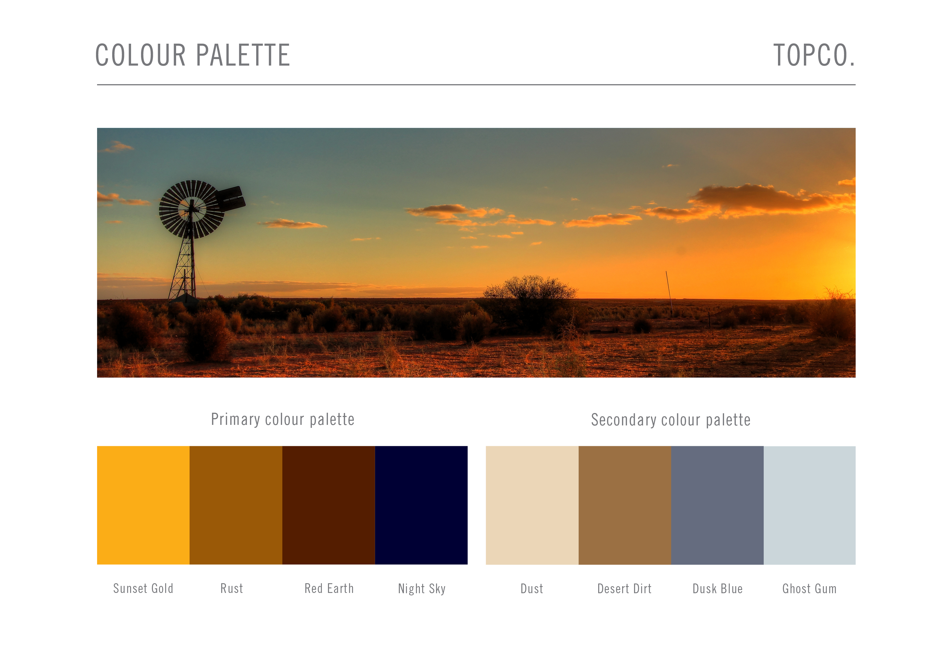
Task: Click the Sunset Gold colour swatch
Action: click(x=143, y=505)
